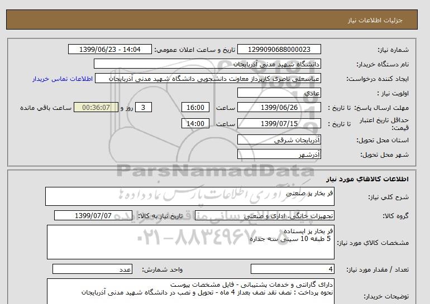Image resolution: width=430 pixels, height=304 pixels.
Task: Select the delivery city field آذرشهر
Action: pyautogui.click(x=279, y=154)
